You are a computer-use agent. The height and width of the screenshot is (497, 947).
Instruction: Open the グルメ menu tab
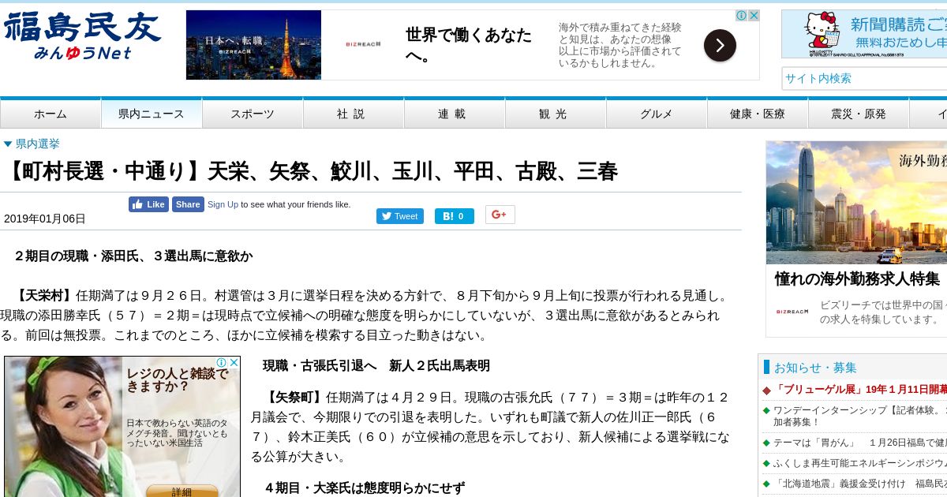pyautogui.click(x=657, y=114)
